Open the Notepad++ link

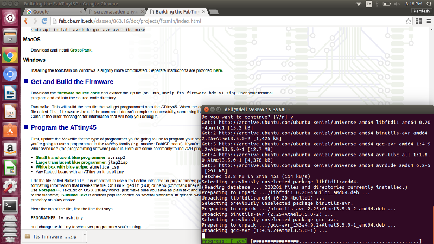click(x=49, y=190)
